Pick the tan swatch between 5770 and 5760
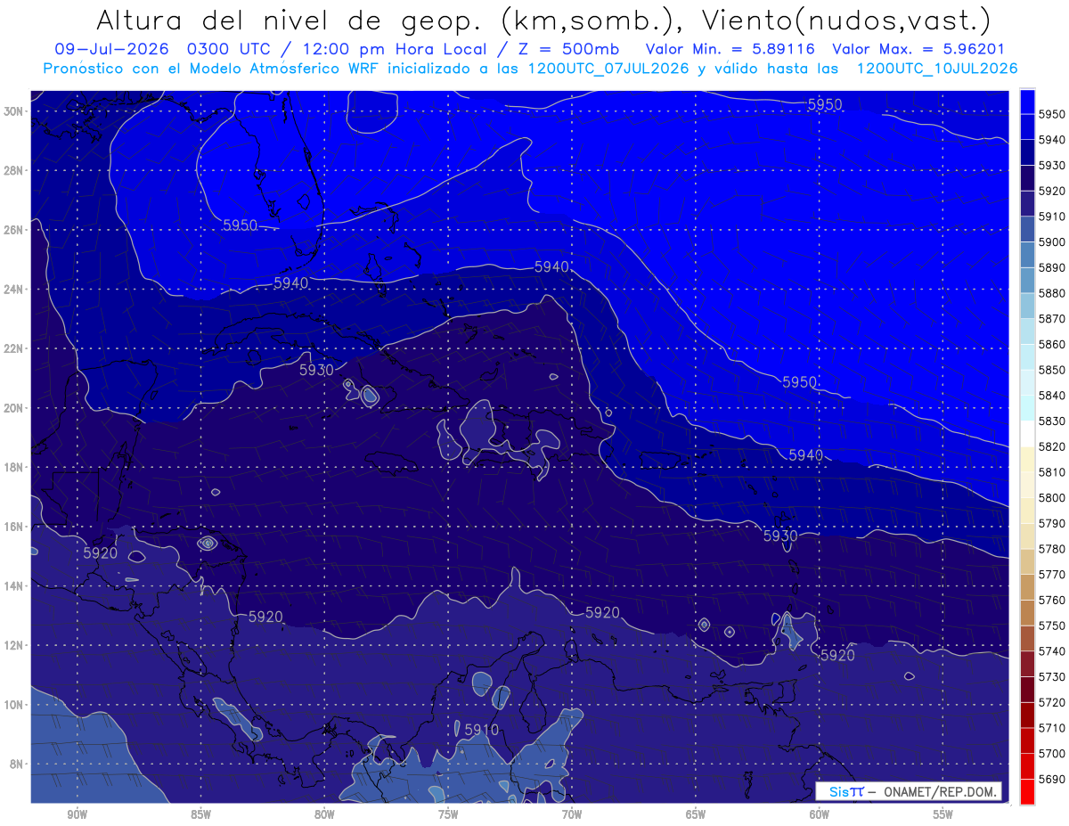 pyautogui.click(x=1027, y=586)
